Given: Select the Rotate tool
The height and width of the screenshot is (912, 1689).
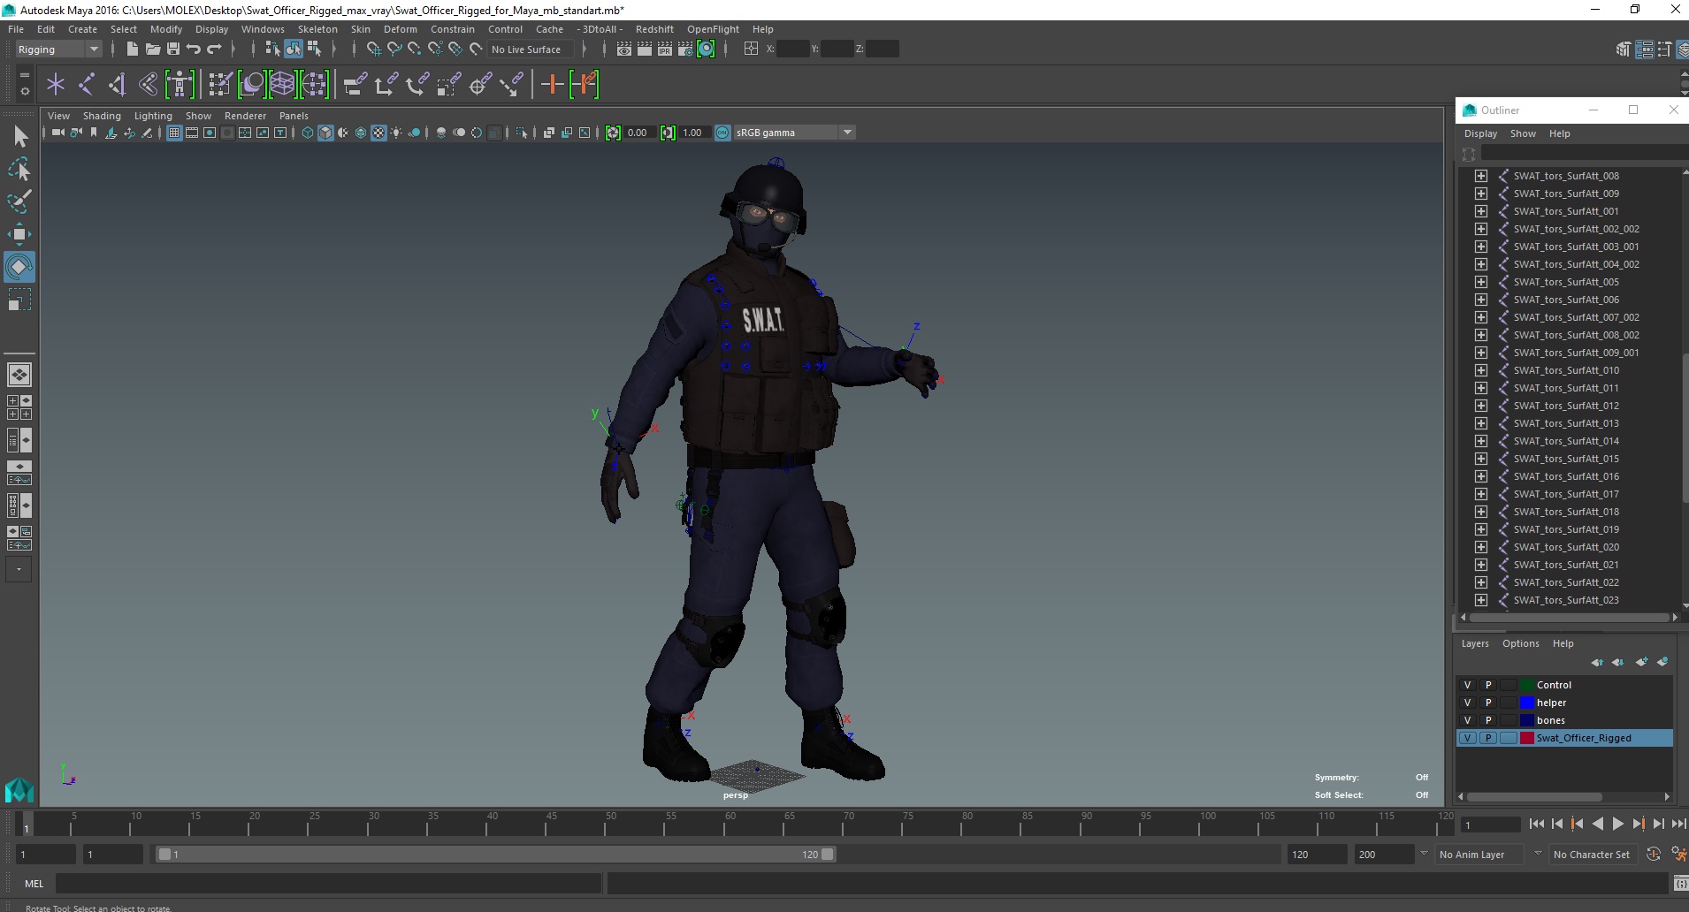Looking at the screenshot, I should 19,267.
